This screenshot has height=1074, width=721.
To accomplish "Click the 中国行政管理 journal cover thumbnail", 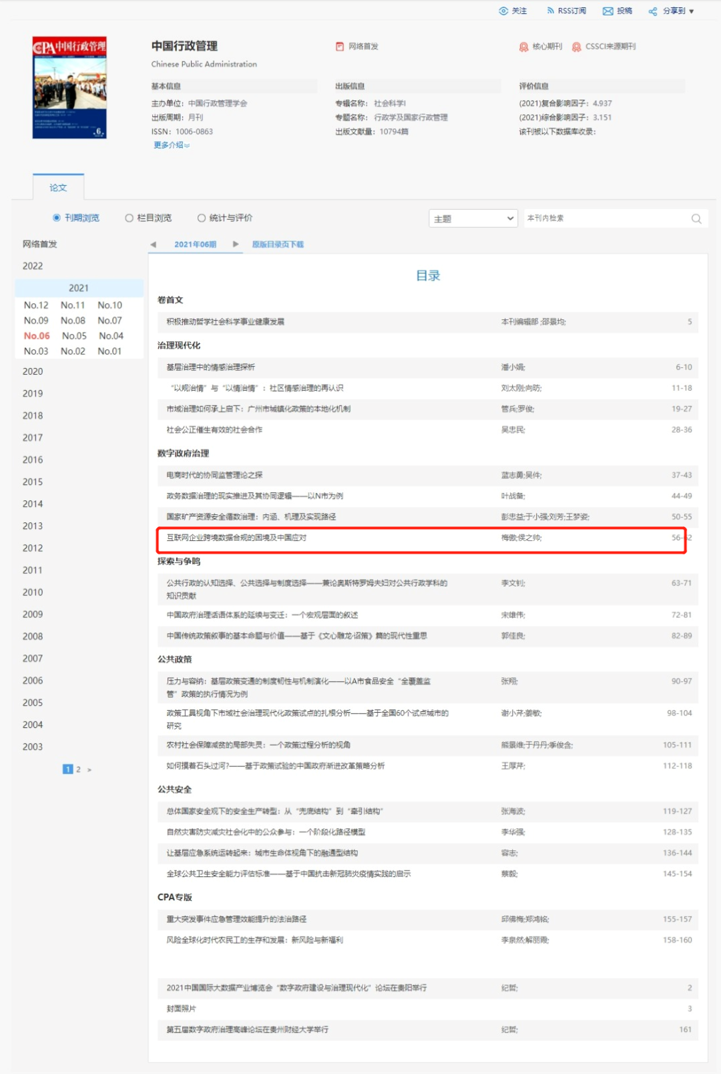I will tap(69, 87).
